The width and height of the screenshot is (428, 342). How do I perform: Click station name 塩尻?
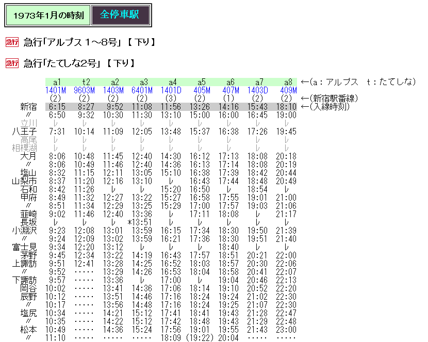pyautogui.click(x=28, y=313)
